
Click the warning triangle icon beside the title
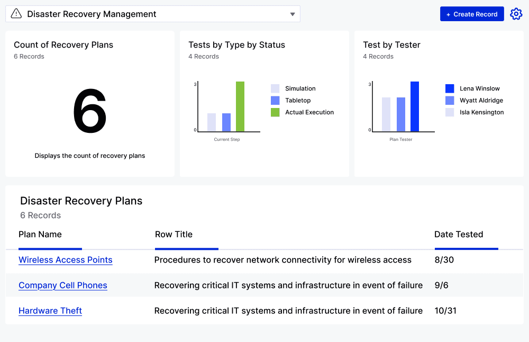(16, 14)
